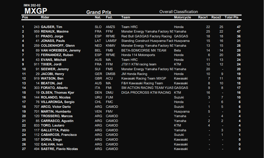Click the Kawasaki Racing Team MXGP entry

pyautogui.click(x=144, y=78)
